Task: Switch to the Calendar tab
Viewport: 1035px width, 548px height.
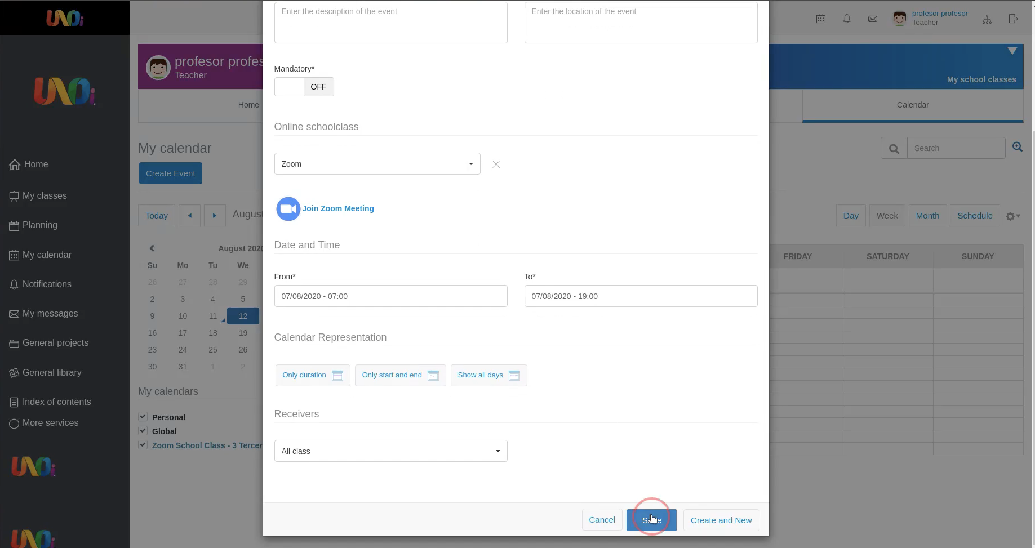Action: click(x=912, y=105)
